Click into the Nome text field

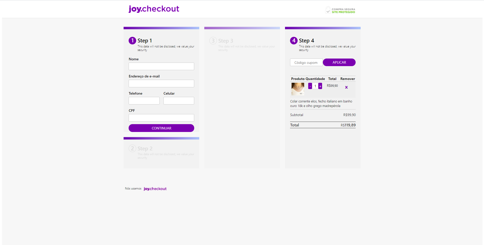[x=161, y=66]
